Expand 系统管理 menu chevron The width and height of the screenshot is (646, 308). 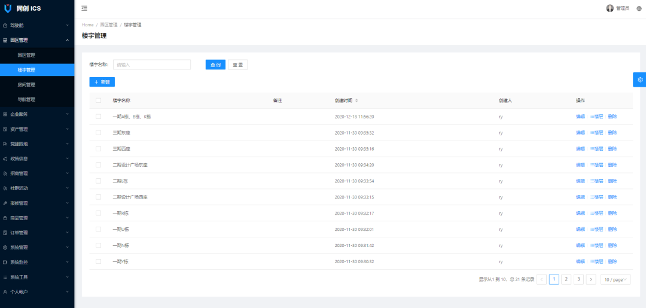[67, 248]
